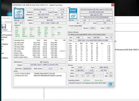
Task: Click the KINGSTON RBUSNS8154P3256GJ3 drive entry
Action: click(x=48, y=76)
